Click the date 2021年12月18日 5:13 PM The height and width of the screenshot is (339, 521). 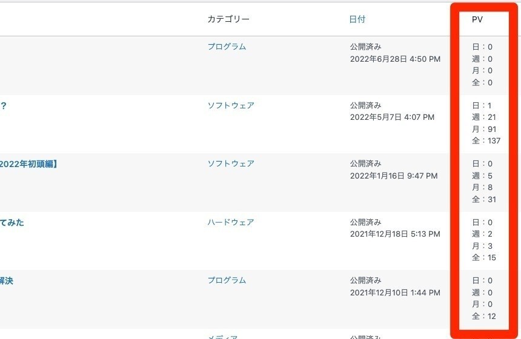click(395, 234)
